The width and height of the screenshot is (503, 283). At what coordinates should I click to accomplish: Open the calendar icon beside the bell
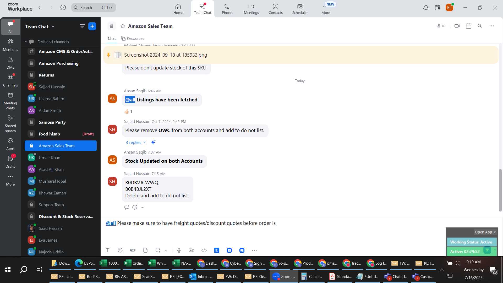[438, 8]
